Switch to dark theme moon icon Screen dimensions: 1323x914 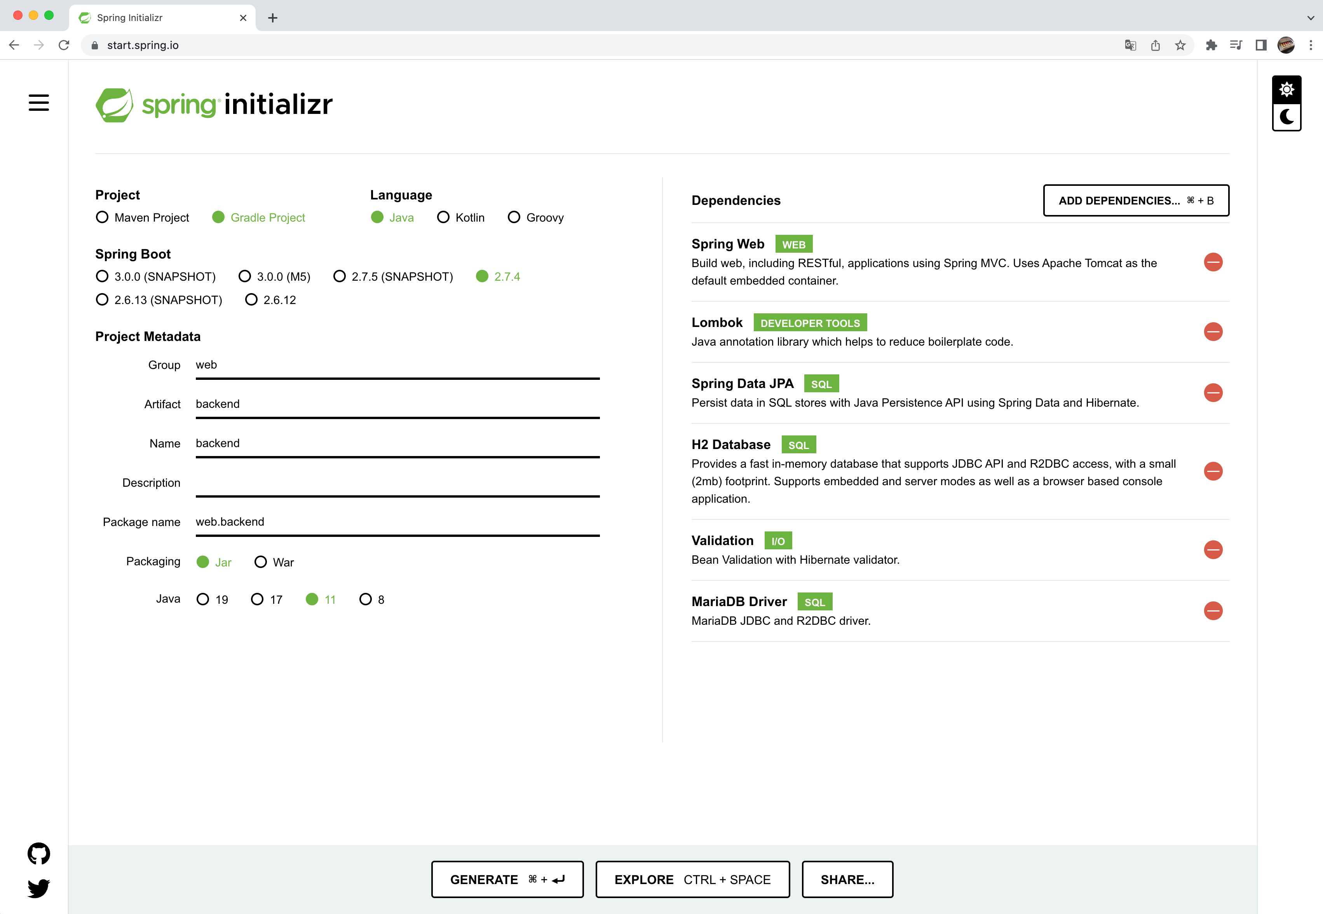click(1286, 117)
